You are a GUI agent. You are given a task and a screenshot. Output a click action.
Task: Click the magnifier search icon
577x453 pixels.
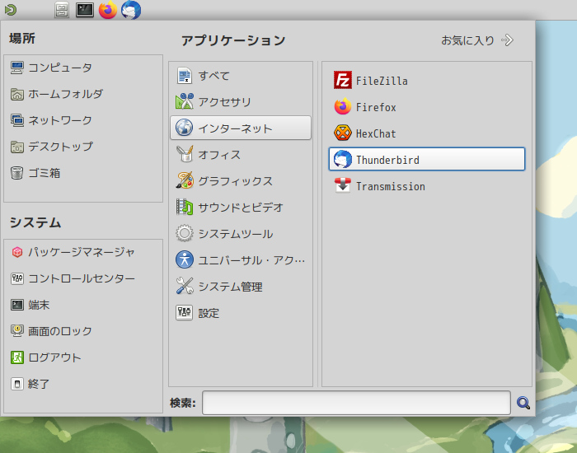point(523,403)
